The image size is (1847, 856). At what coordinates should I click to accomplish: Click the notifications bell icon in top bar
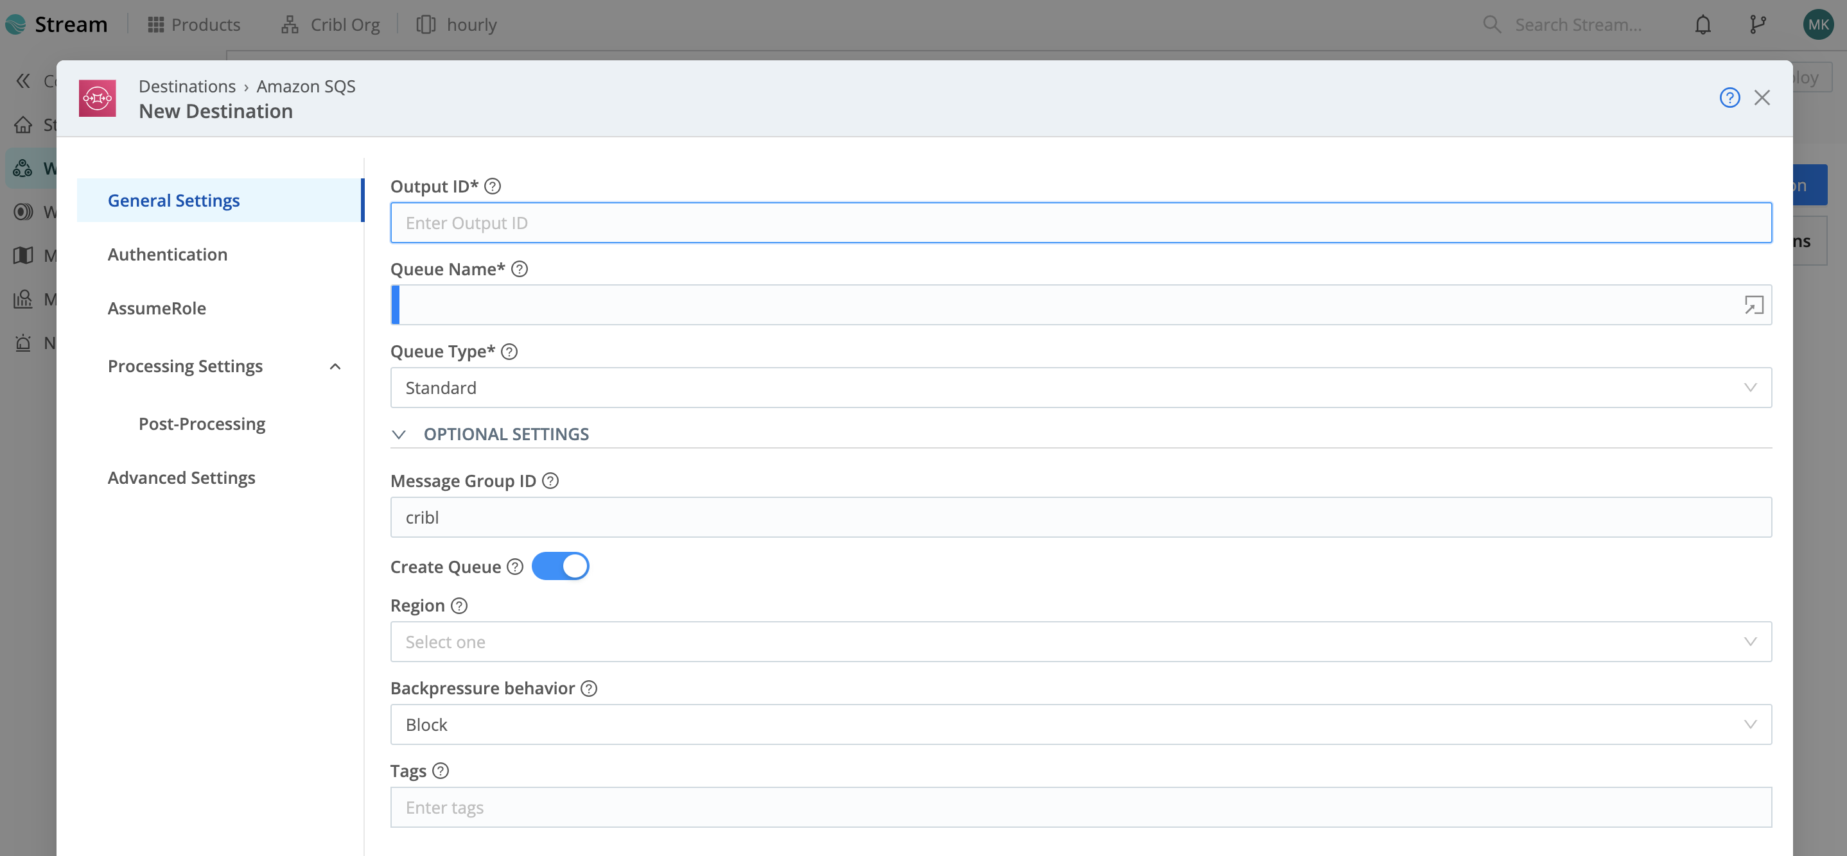point(1703,24)
